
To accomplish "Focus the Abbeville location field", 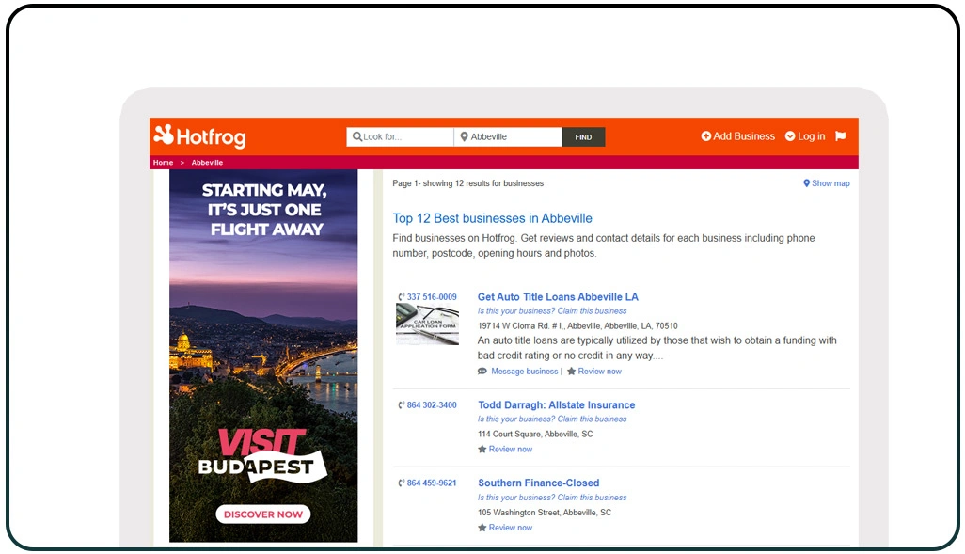I will pyautogui.click(x=508, y=136).
